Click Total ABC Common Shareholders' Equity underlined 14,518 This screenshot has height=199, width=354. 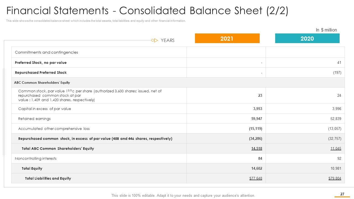pos(257,148)
